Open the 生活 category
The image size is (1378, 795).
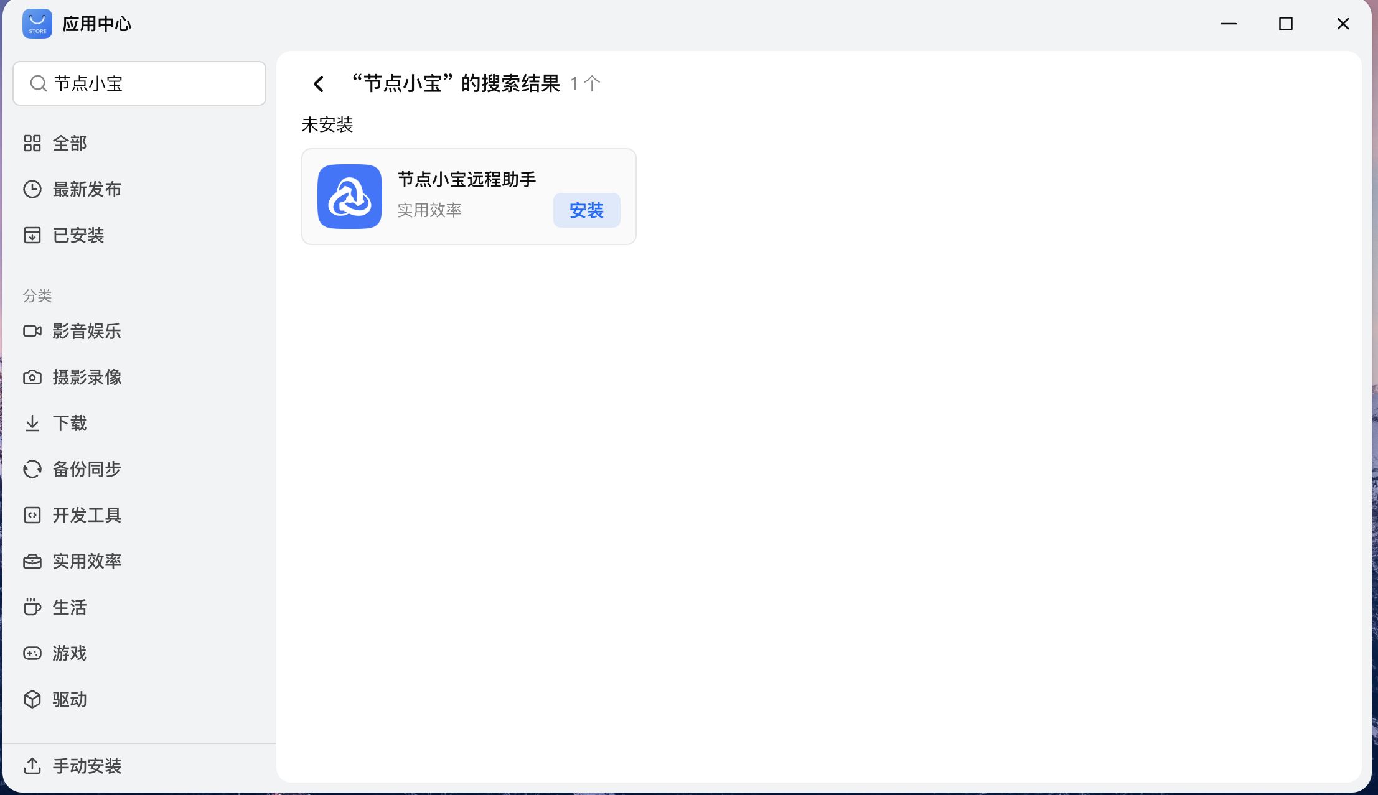click(69, 607)
